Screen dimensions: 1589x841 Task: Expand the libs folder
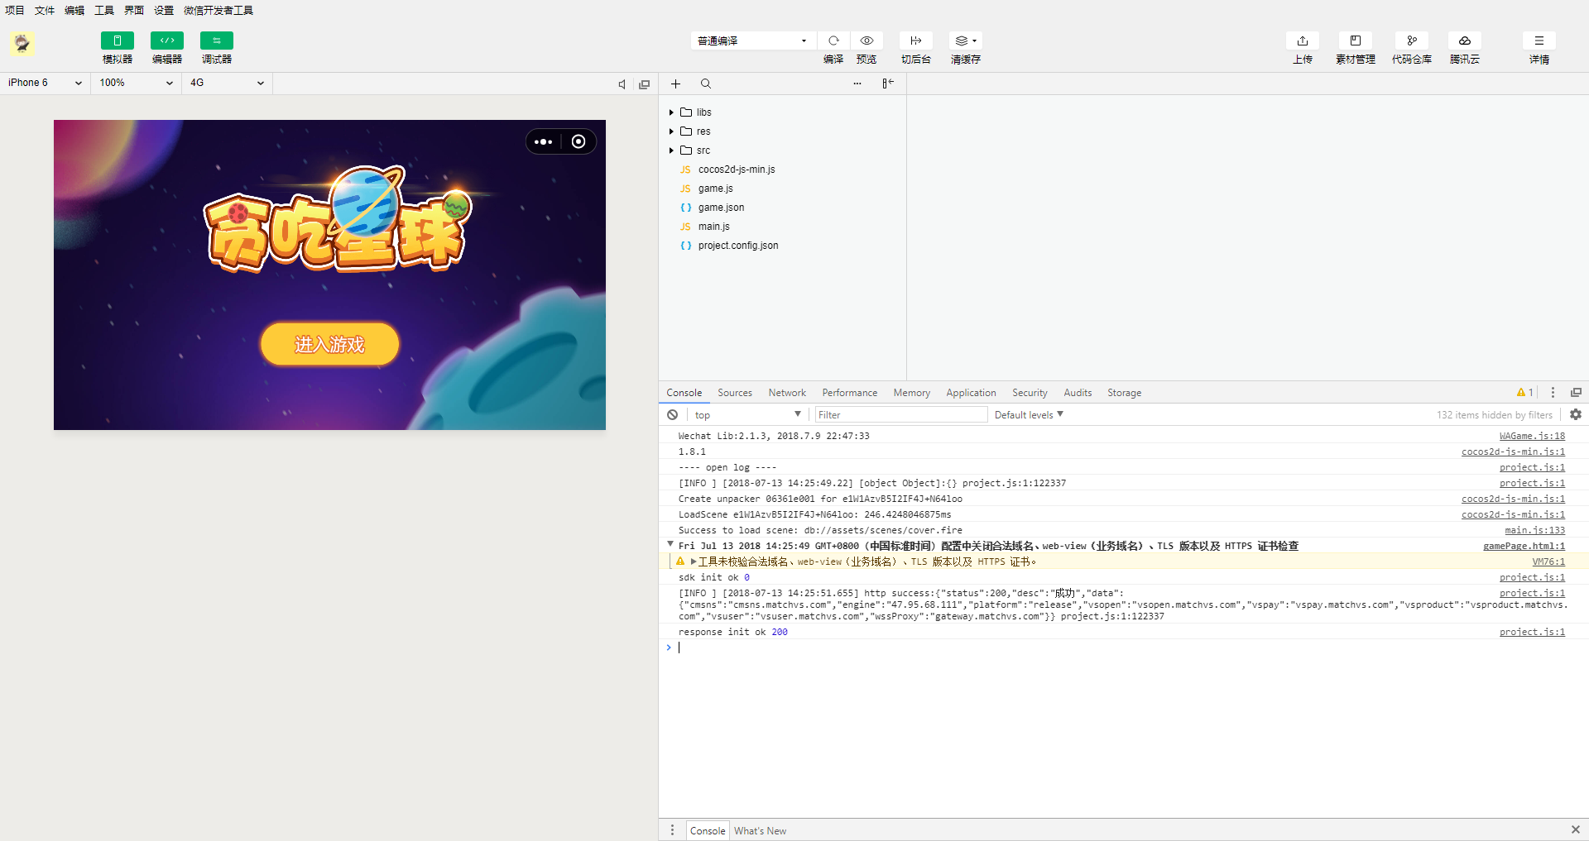tap(671, 112)
